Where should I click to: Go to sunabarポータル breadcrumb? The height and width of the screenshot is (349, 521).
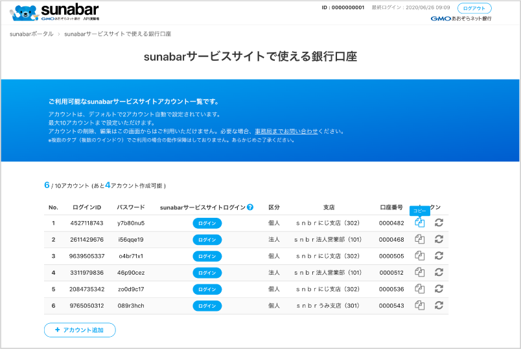click(32, 34)
